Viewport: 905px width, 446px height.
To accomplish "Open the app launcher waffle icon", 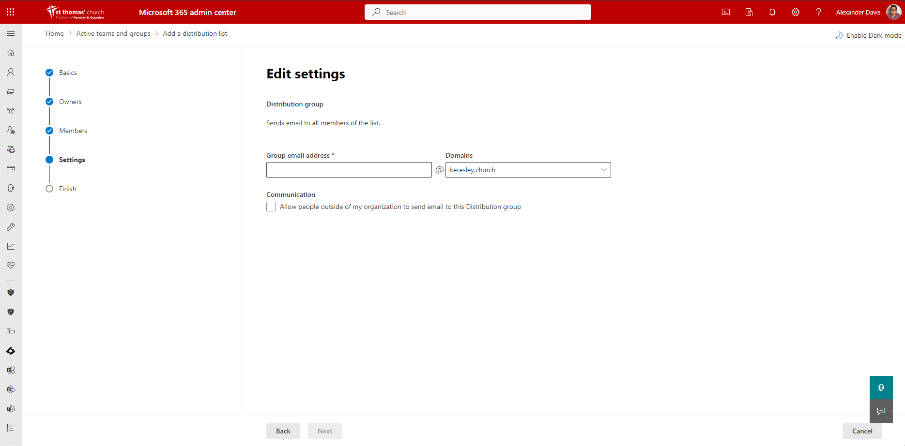I will click(x=11, y=12).
